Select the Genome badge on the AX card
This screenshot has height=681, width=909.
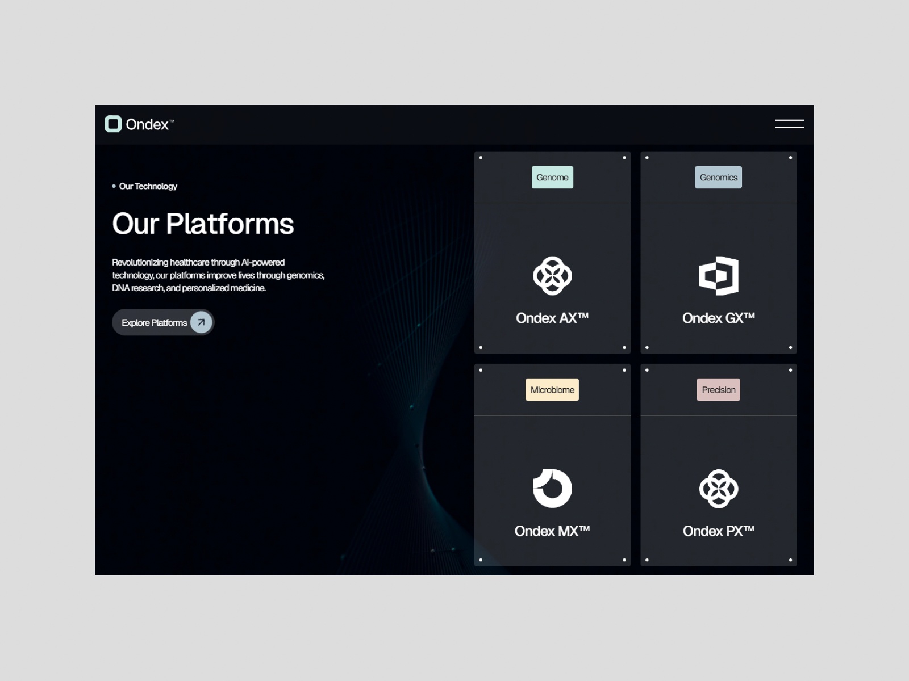tap(552, 177)
